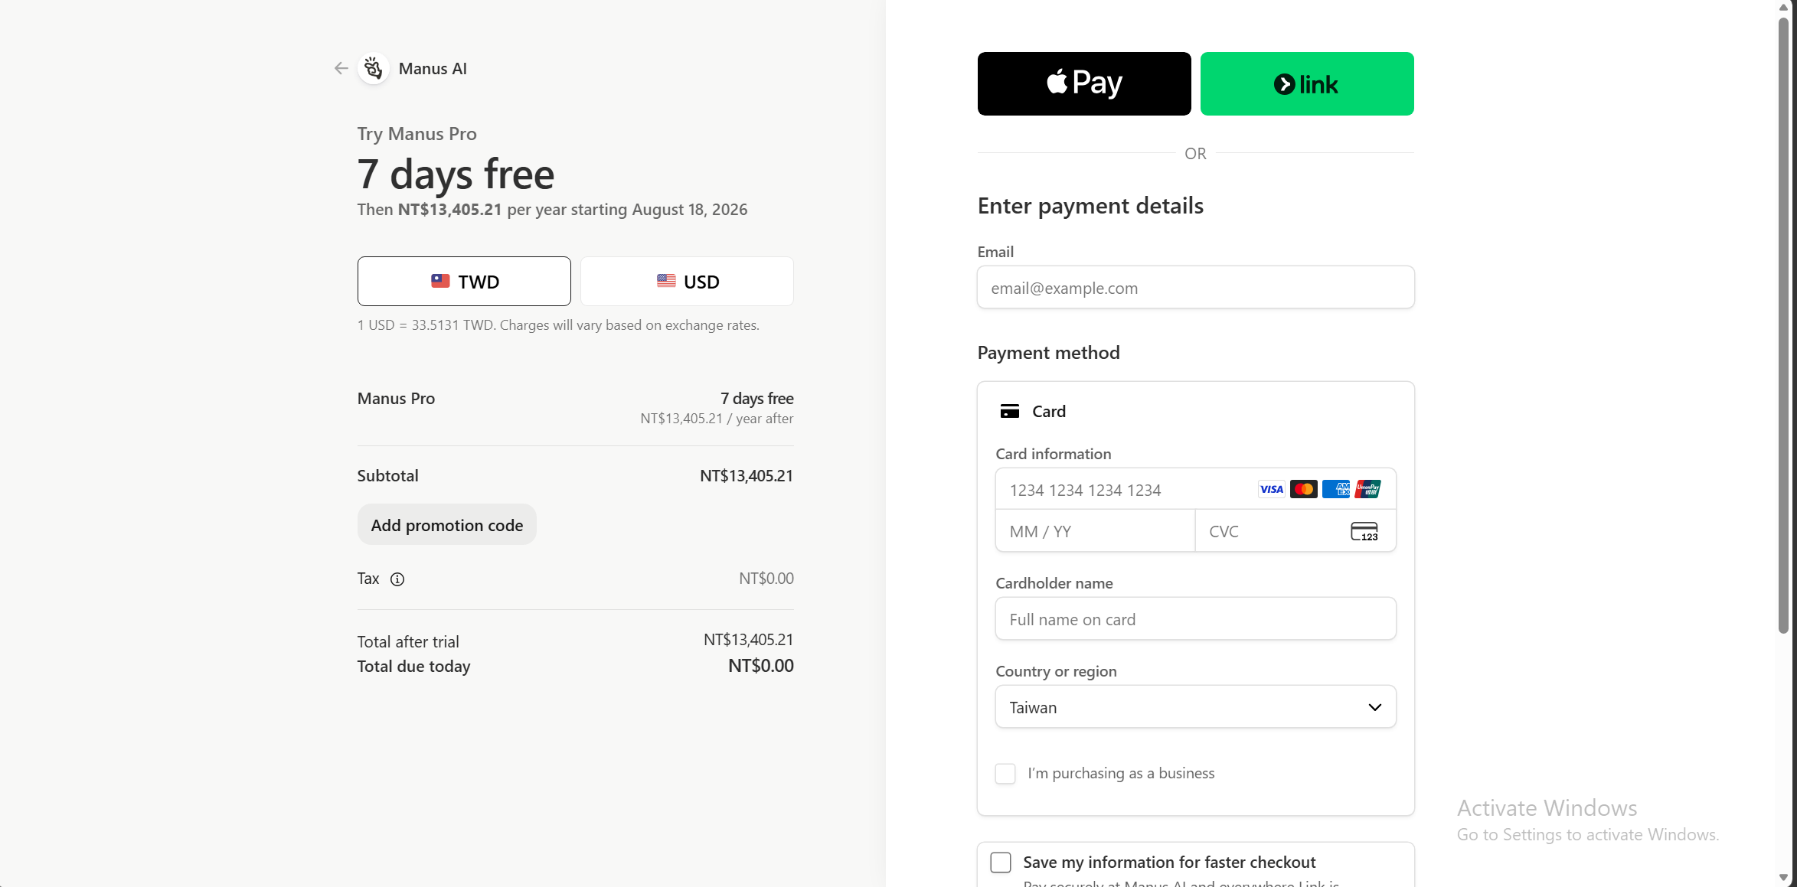Click the UnionPay brand icon
The width and height of the screenshot is (1797, 887).
point(1367,490)
